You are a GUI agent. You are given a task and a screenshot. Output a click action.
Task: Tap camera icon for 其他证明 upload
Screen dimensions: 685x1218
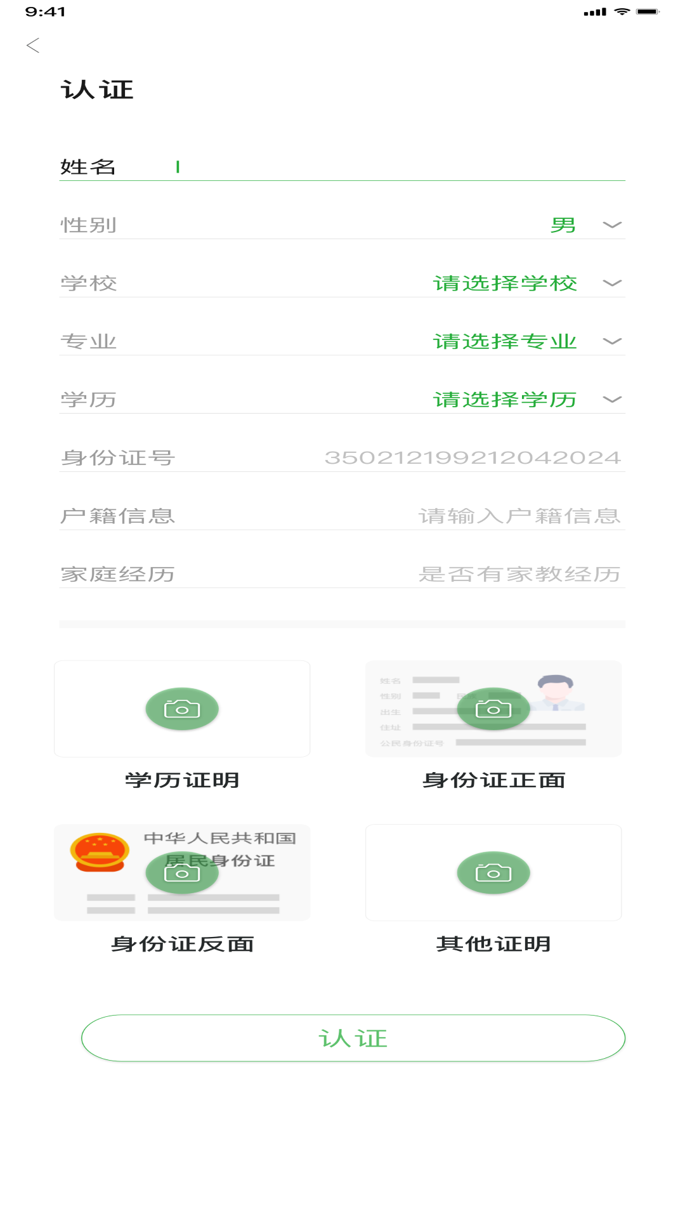(x=493, y=873)
